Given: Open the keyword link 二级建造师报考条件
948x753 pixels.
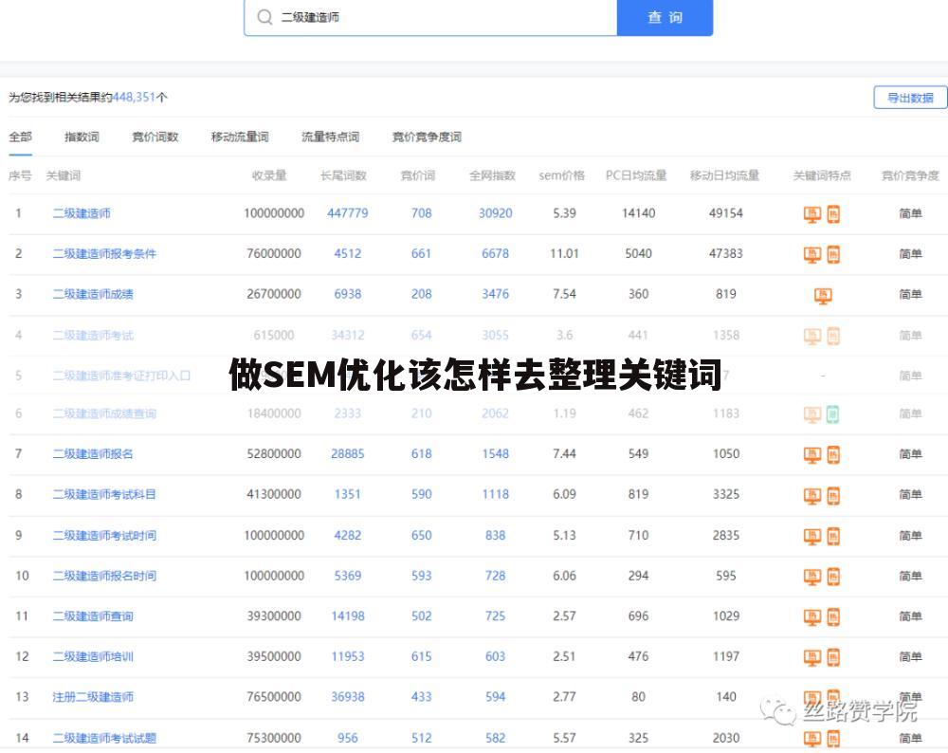Looking at the screenshot, I should [104, 253].
